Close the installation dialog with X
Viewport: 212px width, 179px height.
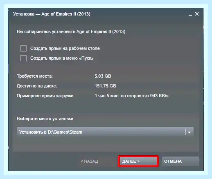pyautogui.click(x=197, y=14)
